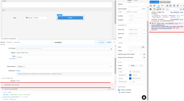Toggle Always show in edit mode switch
Viewport: 184px width, 101px height.
[144, 57]
